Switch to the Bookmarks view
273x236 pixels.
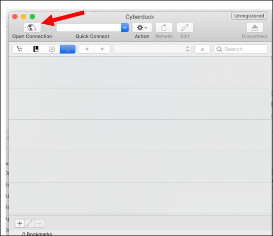[x=36, y=49]
